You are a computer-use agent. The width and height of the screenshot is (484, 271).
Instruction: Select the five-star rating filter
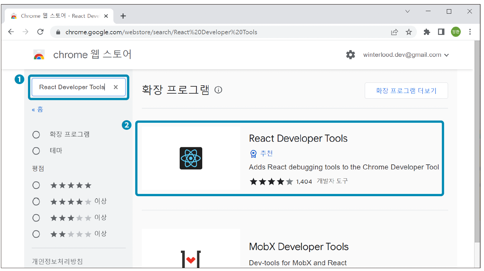click(x=36, y=185)
